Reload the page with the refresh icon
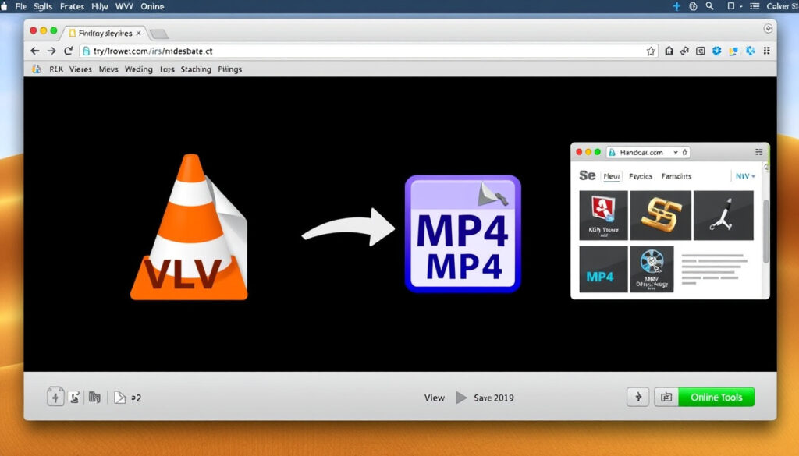 tap(69, 51)
